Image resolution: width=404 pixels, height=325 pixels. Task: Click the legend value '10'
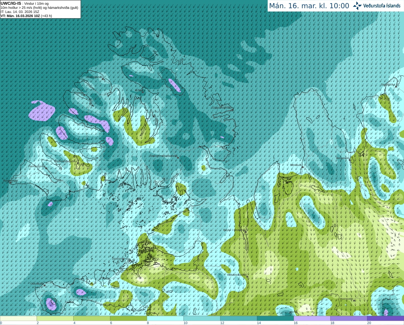point(186,323)
